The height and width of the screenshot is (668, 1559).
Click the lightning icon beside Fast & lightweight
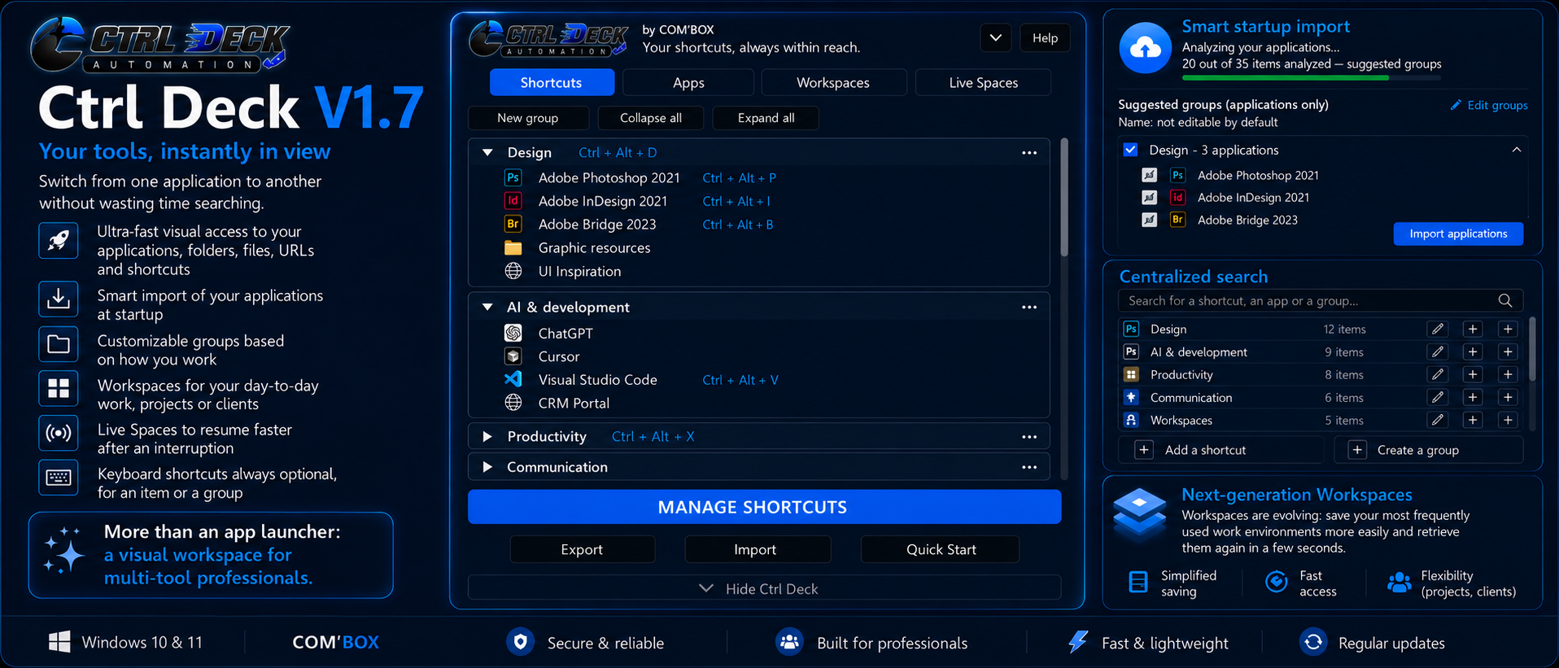pos(1078,642)
